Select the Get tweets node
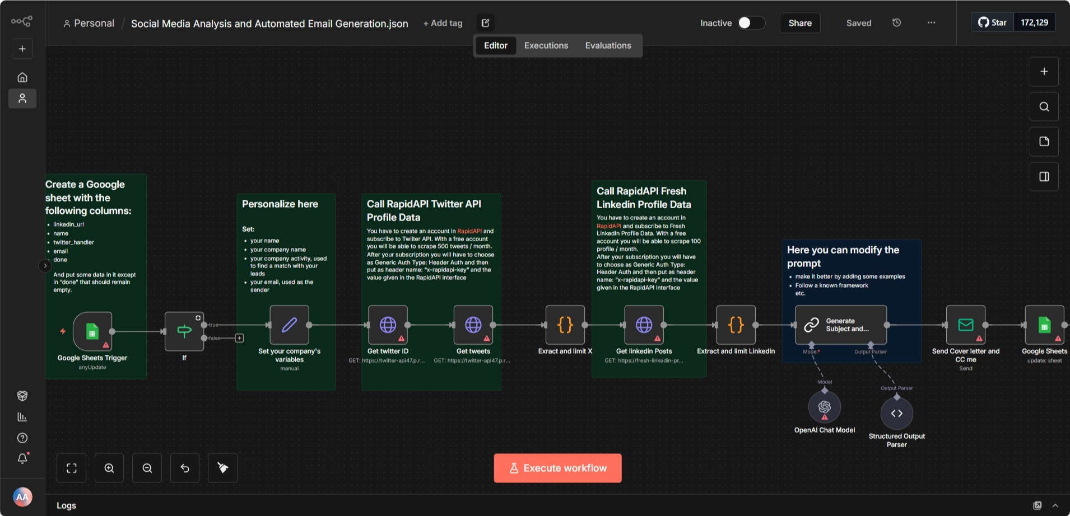 [x=473, y=325]
